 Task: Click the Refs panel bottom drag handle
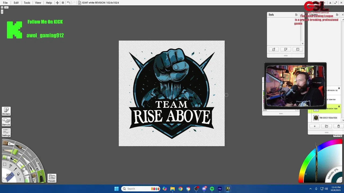click(x=286, y=56)
